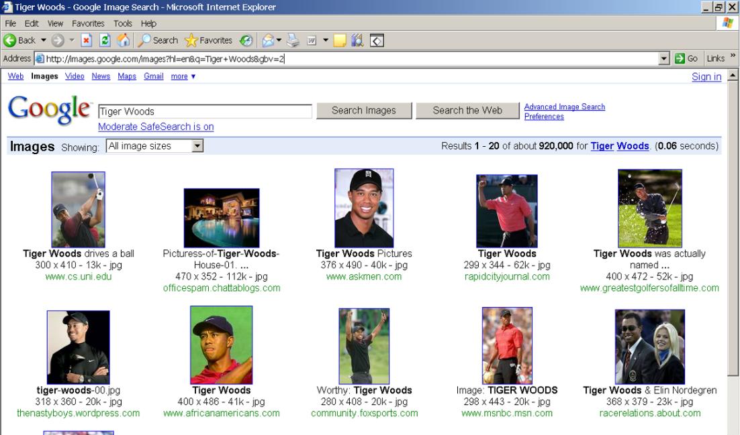Click the Links toolbar label
This screenshot has height=435, width=740.
click(x=715, y=58)
